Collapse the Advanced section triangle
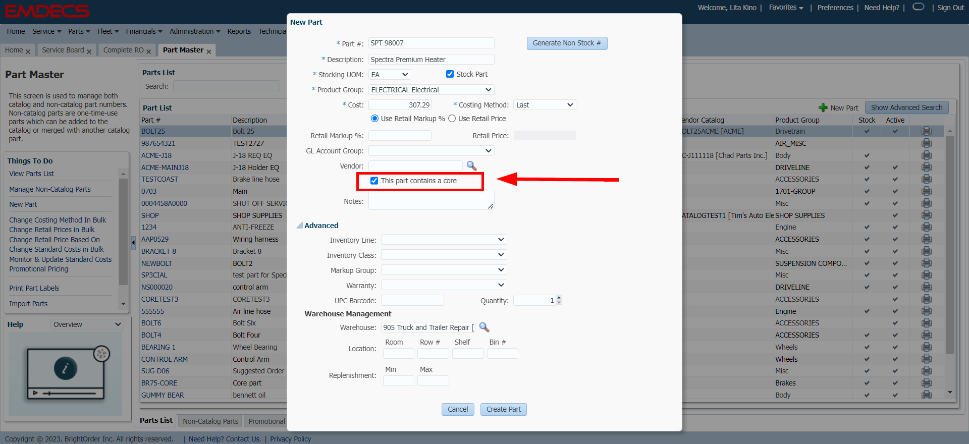Screen dimensions: 969x444 click(300, 226)
